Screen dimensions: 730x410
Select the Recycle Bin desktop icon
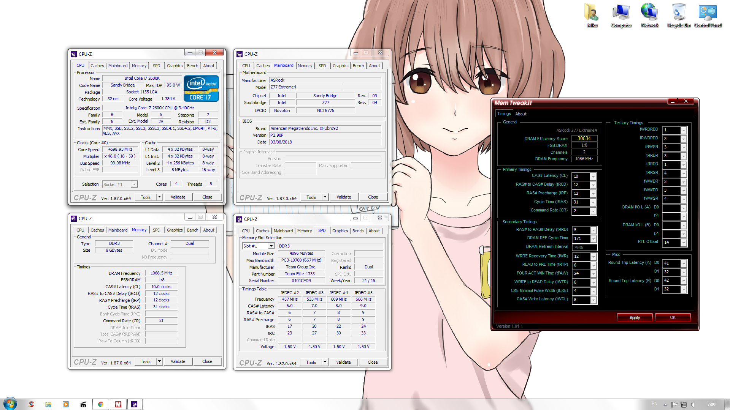[679, 15]
